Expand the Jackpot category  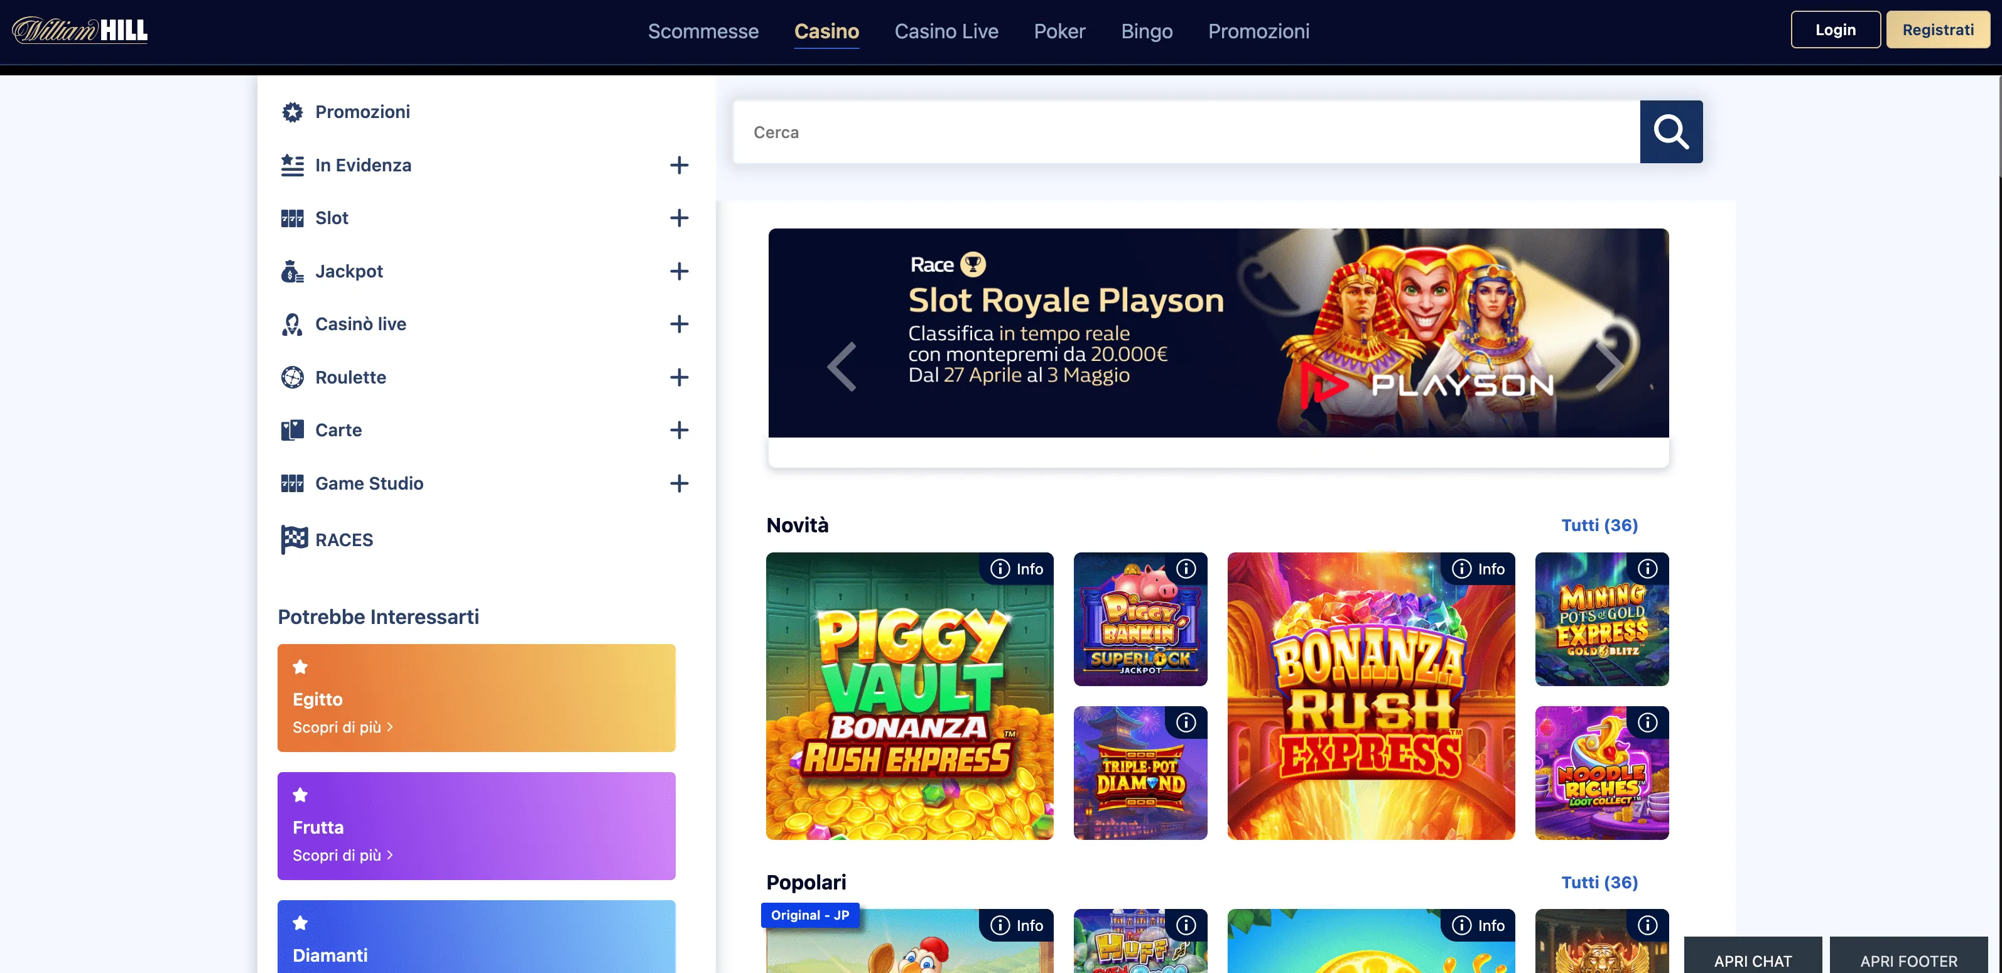[679, 271]
